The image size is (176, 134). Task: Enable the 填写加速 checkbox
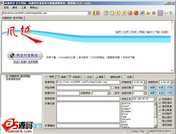(160, 125)
